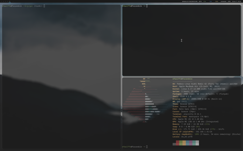This screenshot has height=151, width=243.
Task: Select the active workspace 5 indicator
Action: (10, 2)
